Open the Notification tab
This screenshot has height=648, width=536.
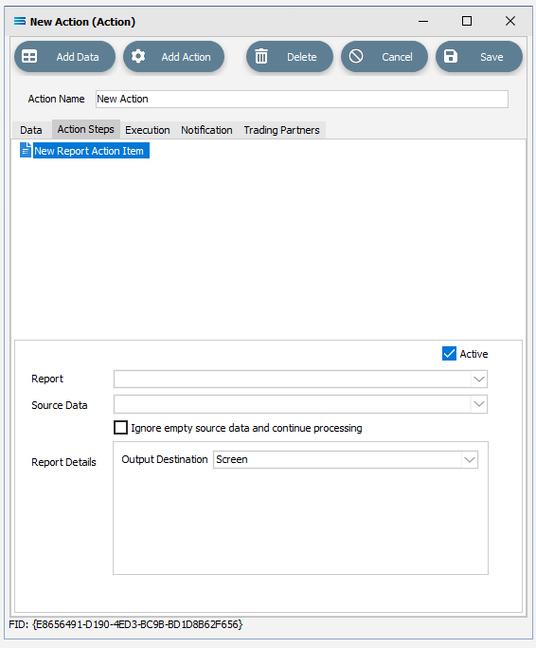coord(206,130)
